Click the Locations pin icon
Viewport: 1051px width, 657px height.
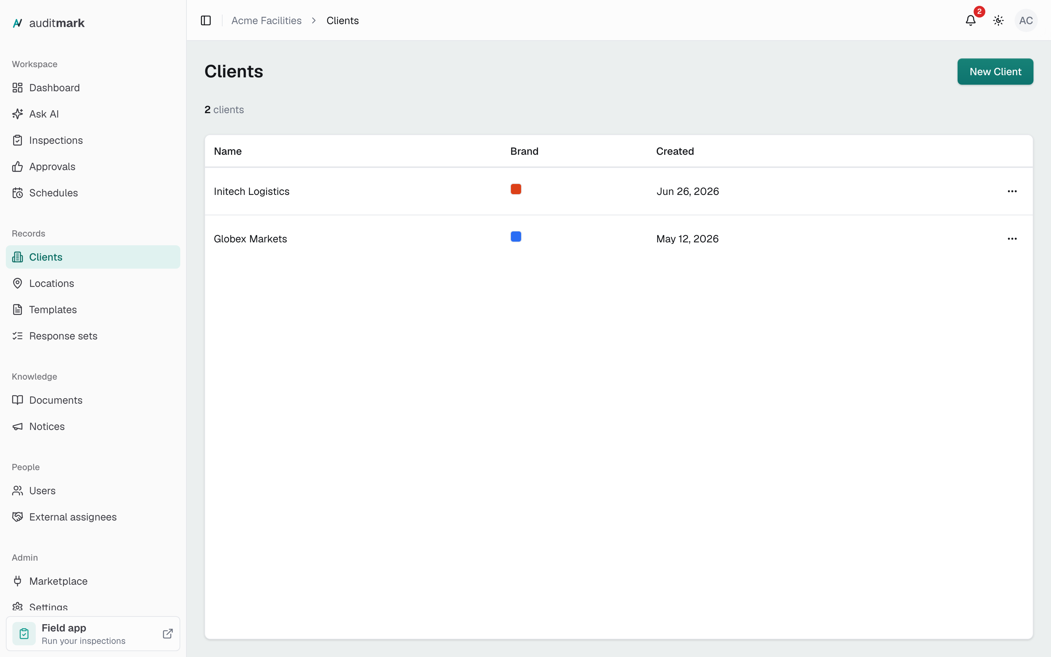[18, 283]
